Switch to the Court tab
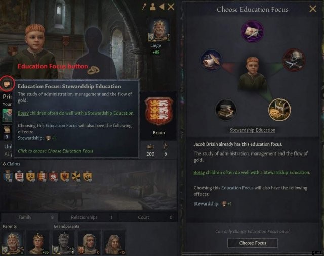 (x=148, y=217)
